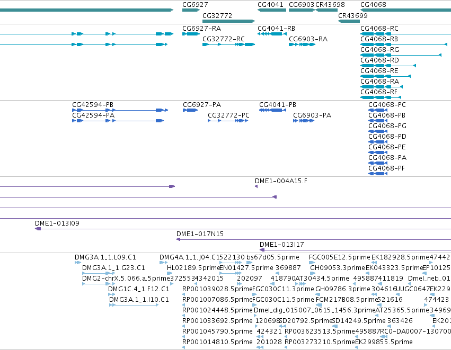Select protein CG4068-PC
The image size is (451, 350).
point(387,105)
